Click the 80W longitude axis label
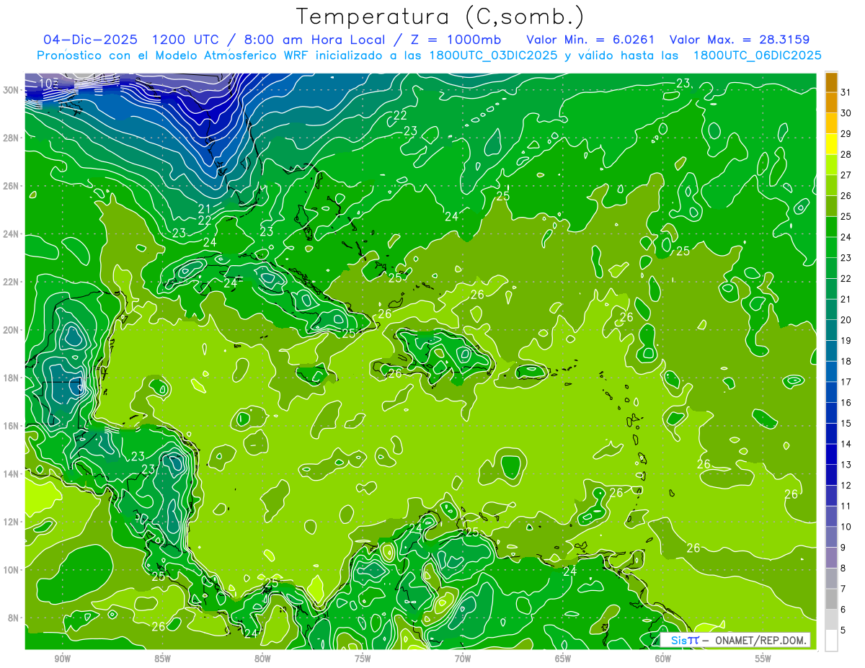 click(262, 659)
